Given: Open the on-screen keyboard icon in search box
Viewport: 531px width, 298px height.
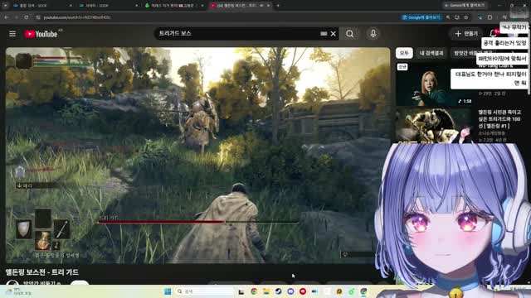Looking at the screenshot, I should 324,33.
